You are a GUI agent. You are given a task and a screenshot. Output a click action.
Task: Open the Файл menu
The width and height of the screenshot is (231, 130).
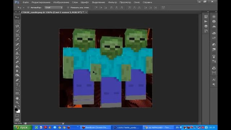[26, 3]
